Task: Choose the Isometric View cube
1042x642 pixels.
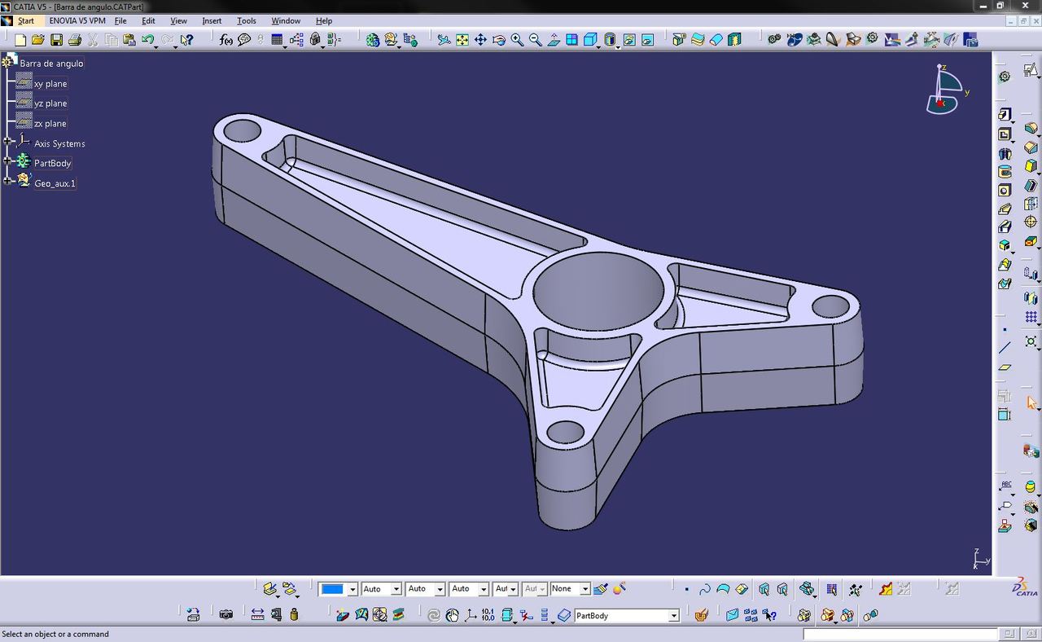Action: point(589,40)
